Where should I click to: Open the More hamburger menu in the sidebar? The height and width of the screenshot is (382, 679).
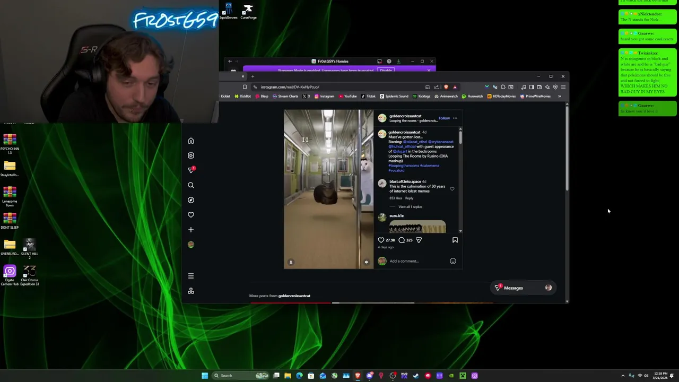coord(191,276)
